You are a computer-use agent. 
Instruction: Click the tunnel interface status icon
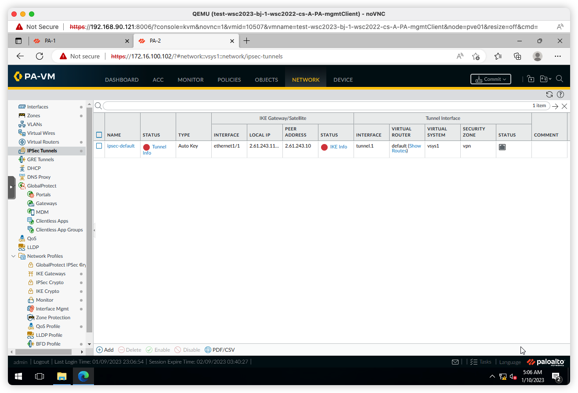point(502,147)
